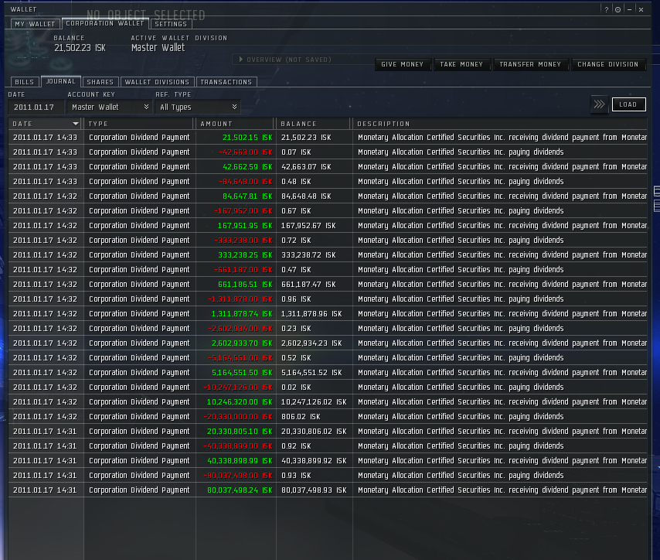Select the row with amount 84,647.81 ISK
Screen dimensions: 660x560
[328, 196]
